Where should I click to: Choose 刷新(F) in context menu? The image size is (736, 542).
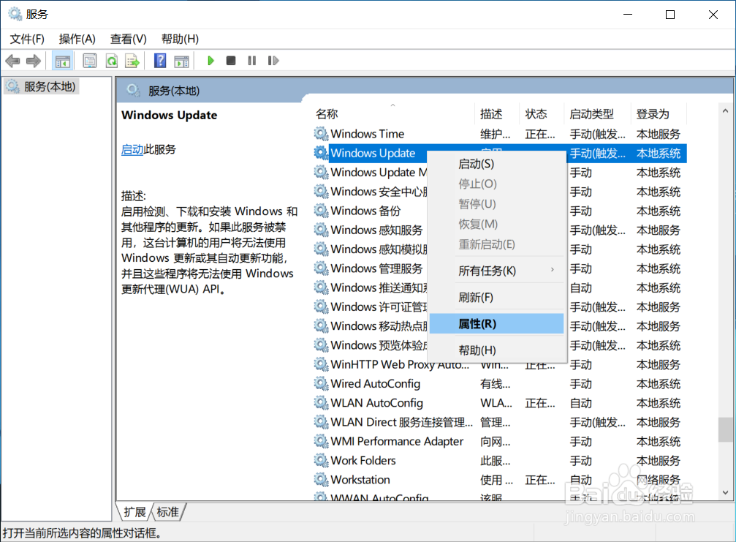pos(496,297)
